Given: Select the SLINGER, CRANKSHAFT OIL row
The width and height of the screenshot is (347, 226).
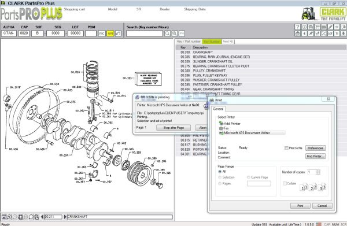Looking at the screenshot, I should coord(261,61).
